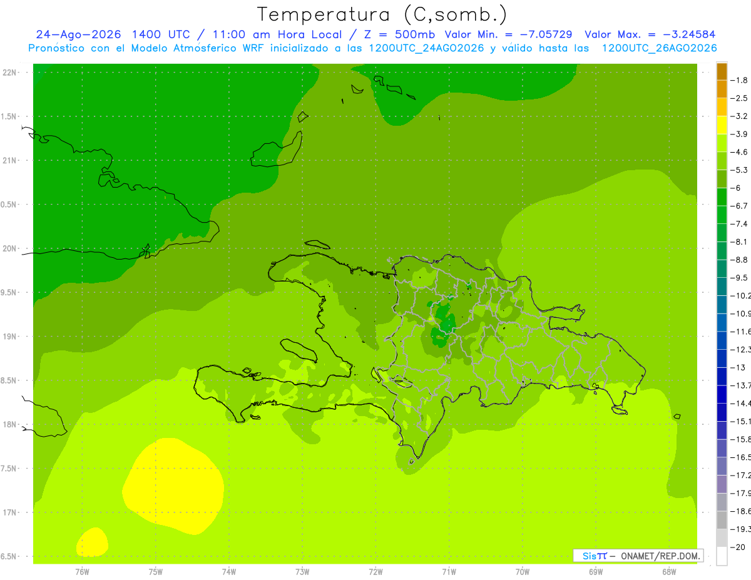Pick the purple swatch between -17.2 and -17.9
751x580 pixels.
[x=722, y=484]
